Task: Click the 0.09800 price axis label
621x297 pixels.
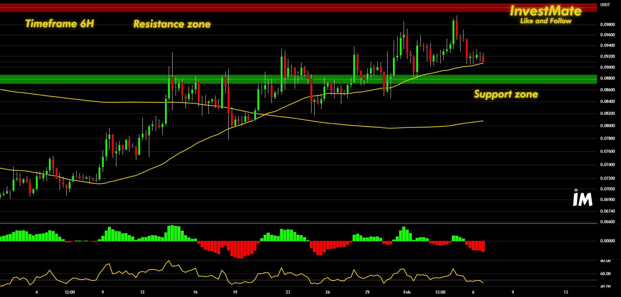Action: click(x=607, y=25)
